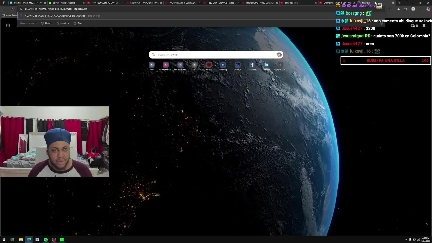432x243 pixels.
Task: Click chat message from jesusmiguelRD
Action: tap(384, 36)
